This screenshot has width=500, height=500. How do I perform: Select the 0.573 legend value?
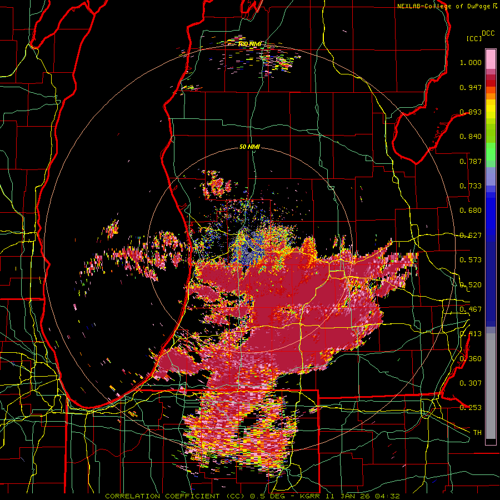tap(471, 260)
